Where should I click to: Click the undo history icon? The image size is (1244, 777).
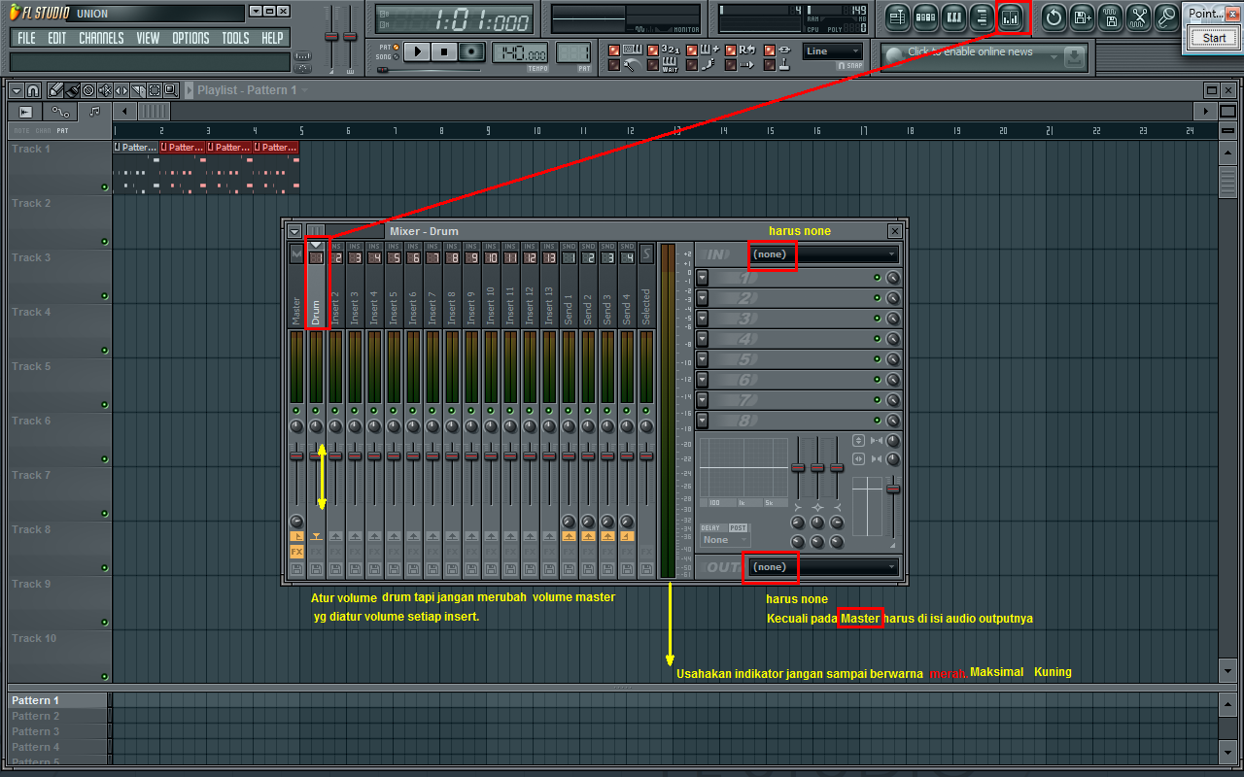pos(1054,17)
